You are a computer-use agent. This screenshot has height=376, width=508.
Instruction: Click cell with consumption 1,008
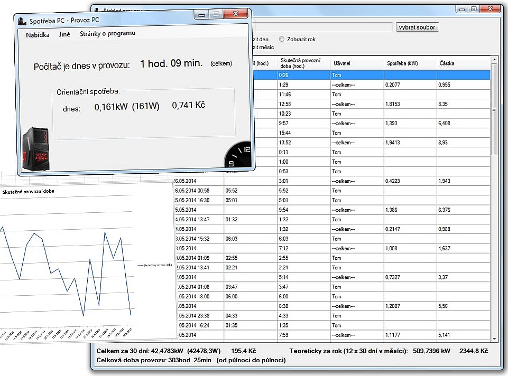[411, 249]
